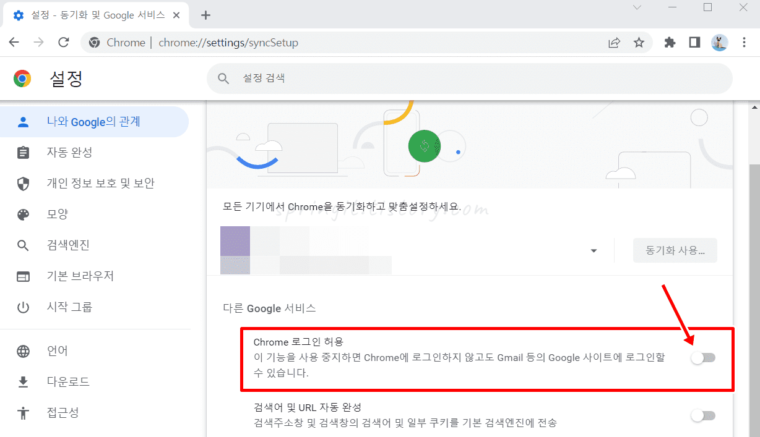Open the Extensions puzzle icon
The width and height of the screenshot is (760, 437).
pos(670,43)
